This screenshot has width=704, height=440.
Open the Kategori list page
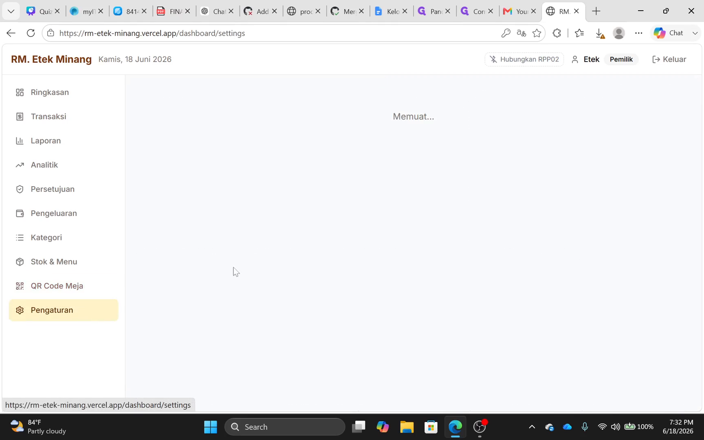tap(64, 238)
